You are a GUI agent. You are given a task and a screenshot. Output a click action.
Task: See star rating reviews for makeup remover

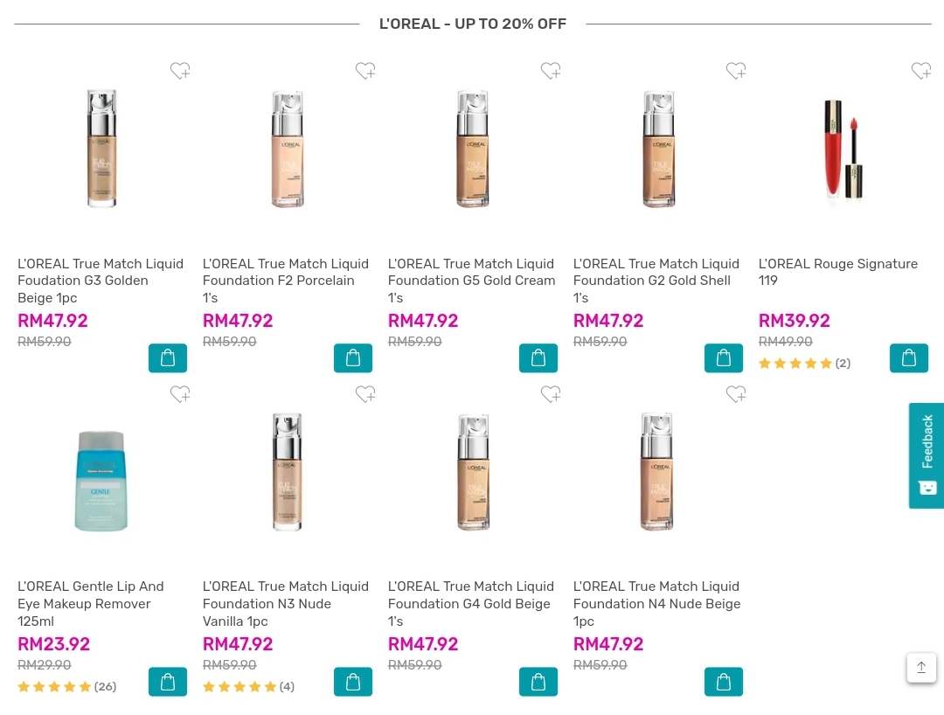coord(66,687)
